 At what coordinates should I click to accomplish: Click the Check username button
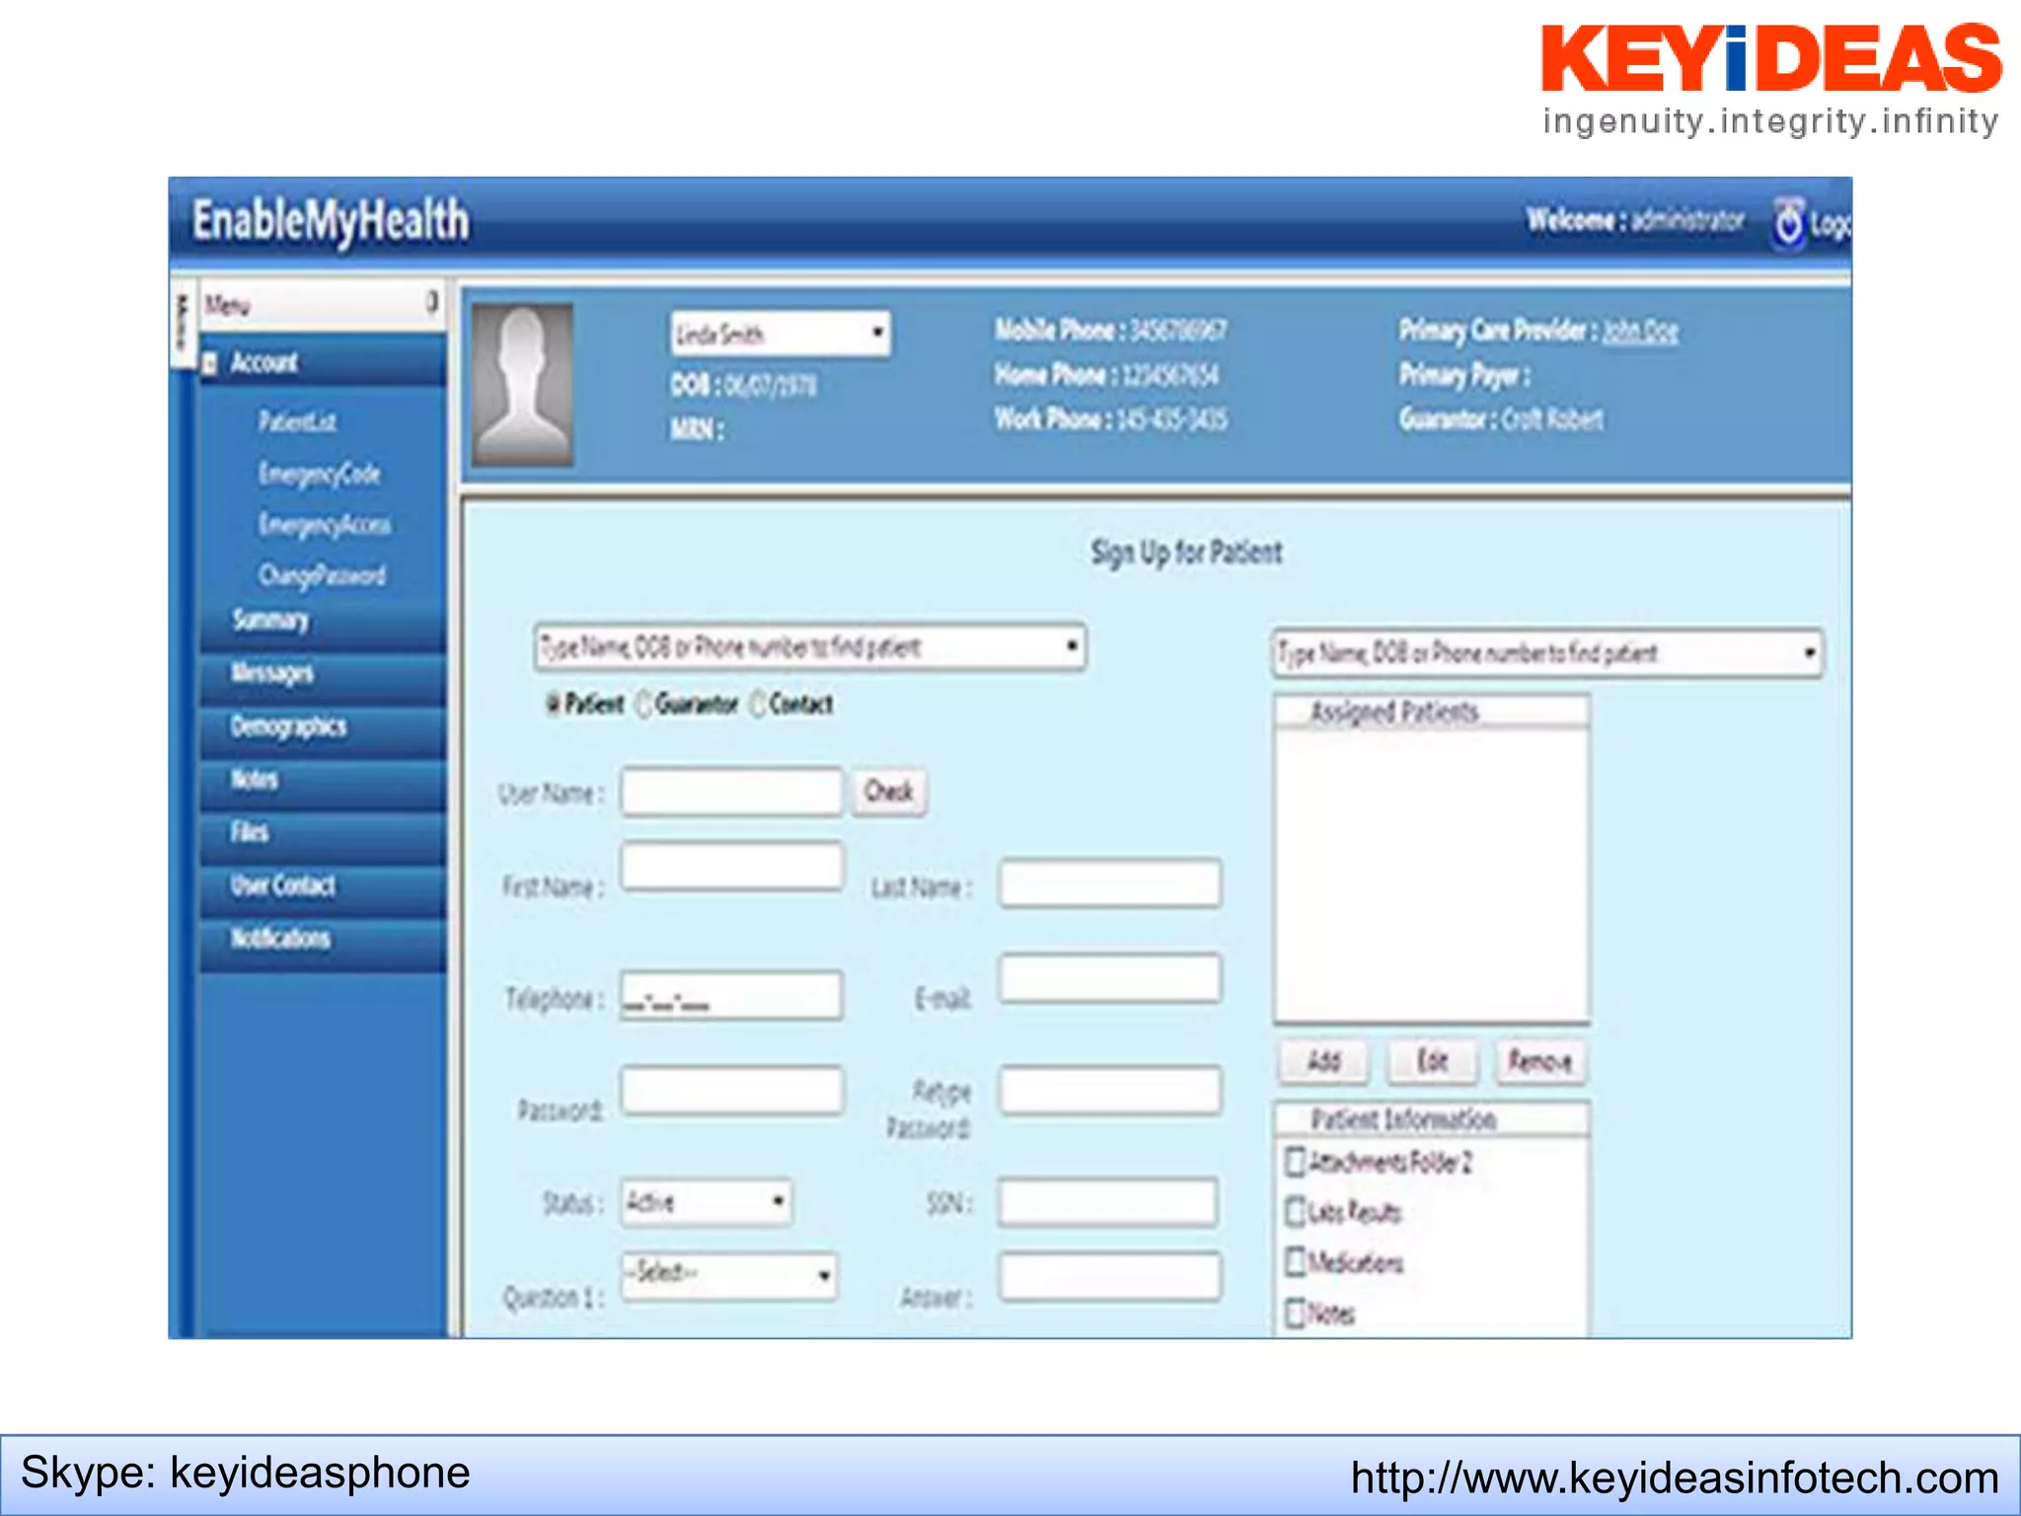pyautogui.click(x=889, y=792)
